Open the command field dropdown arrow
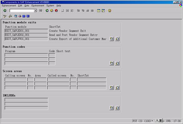This screenshot has height=124, width=183. point(35,11)
